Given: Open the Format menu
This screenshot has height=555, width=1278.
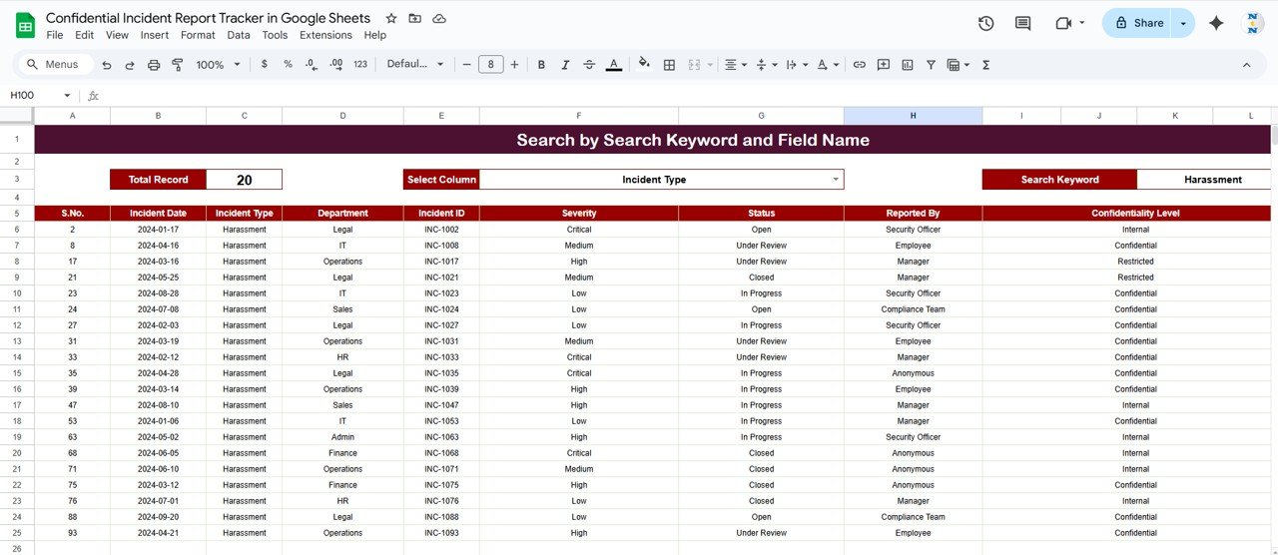Looking at the screenshot, I should click(198, 35).
